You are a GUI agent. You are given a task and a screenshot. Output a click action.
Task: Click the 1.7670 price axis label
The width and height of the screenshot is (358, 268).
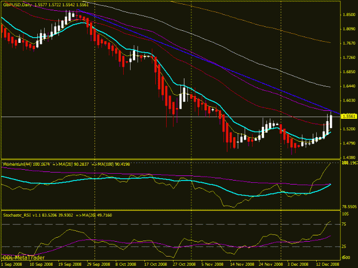click(349, 43)
